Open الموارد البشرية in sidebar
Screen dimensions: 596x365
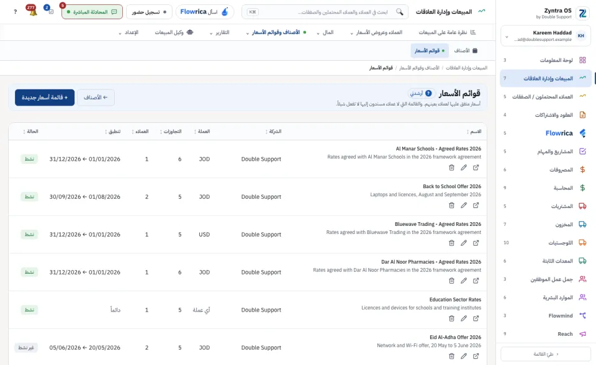point(545,297)
